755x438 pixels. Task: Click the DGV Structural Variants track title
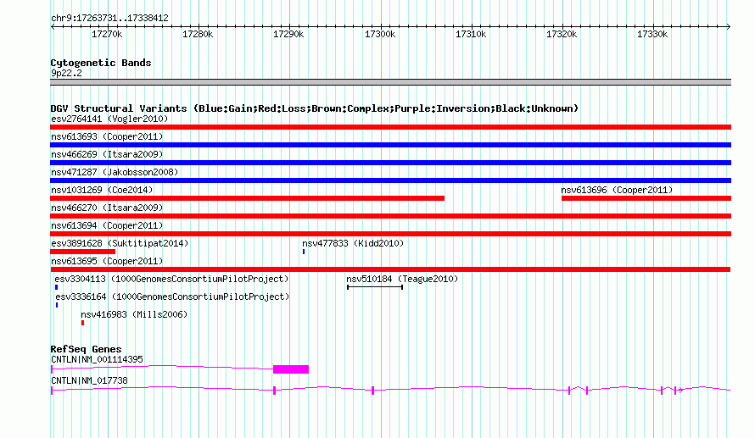coord(315,108)
